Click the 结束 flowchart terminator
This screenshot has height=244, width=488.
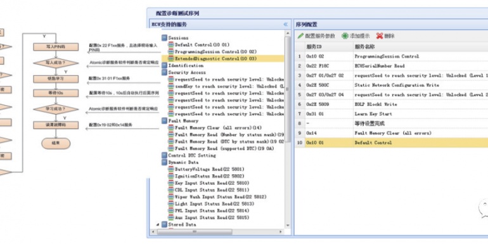pyautogui.click(x=56, y=143)
